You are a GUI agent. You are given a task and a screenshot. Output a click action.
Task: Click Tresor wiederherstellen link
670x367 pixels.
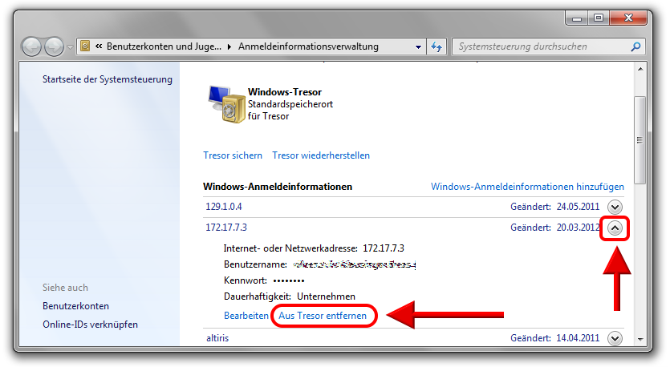click(x=321, y=155)
